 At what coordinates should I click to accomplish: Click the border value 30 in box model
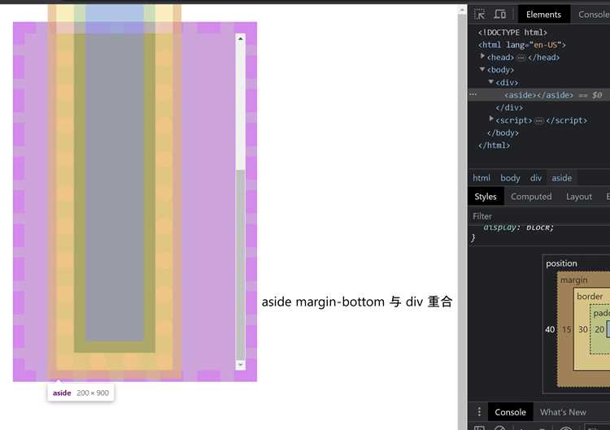(x=583, y=329)
